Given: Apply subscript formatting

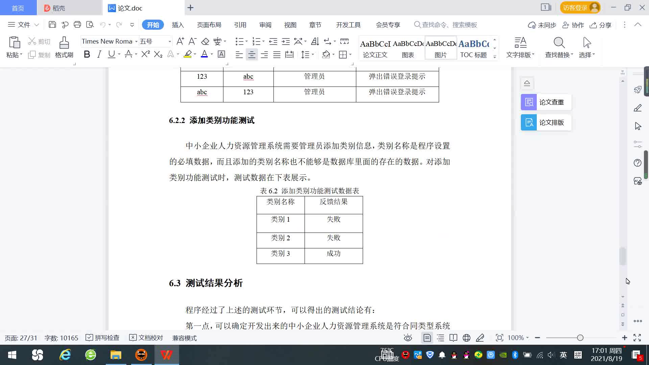Looking at the screenshot, I should [158, 54].
